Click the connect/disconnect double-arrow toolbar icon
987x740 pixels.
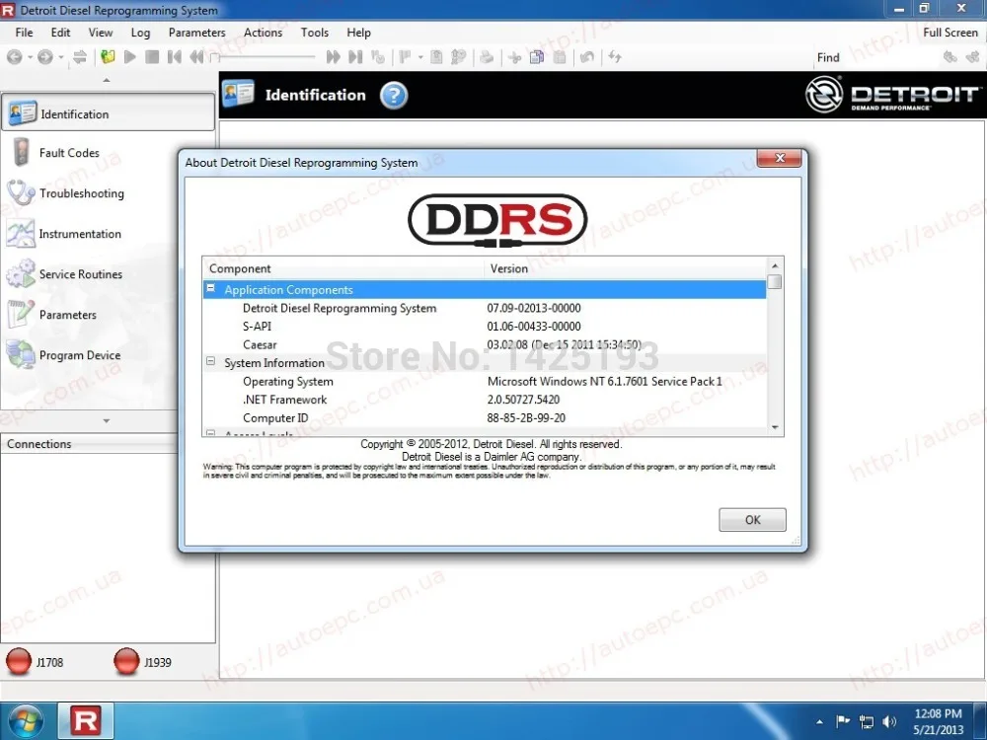pos(80,57)
